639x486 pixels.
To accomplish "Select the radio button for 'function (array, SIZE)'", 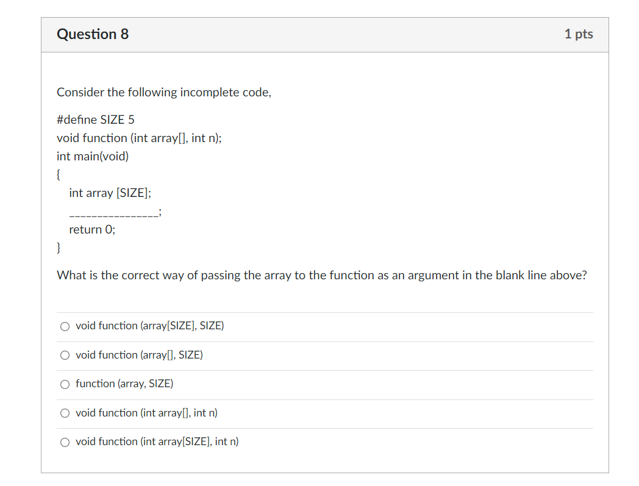I will [65, 384].
